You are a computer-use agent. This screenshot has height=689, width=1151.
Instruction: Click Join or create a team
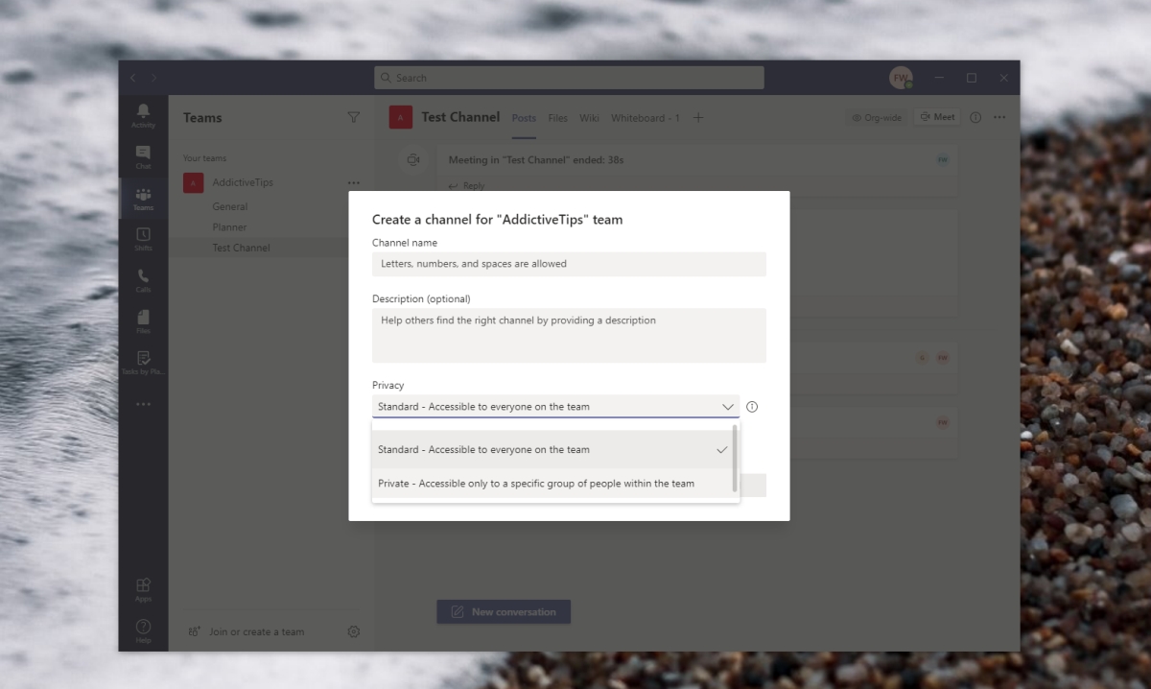click(x=247, y=631)
